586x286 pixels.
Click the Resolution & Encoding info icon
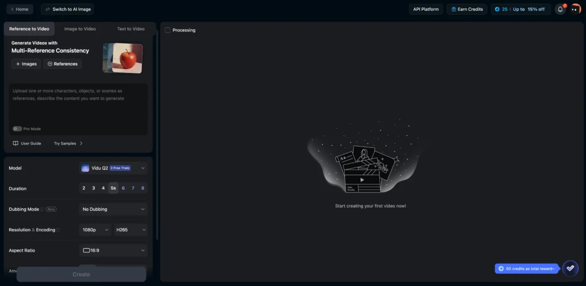tap(58, 230)
